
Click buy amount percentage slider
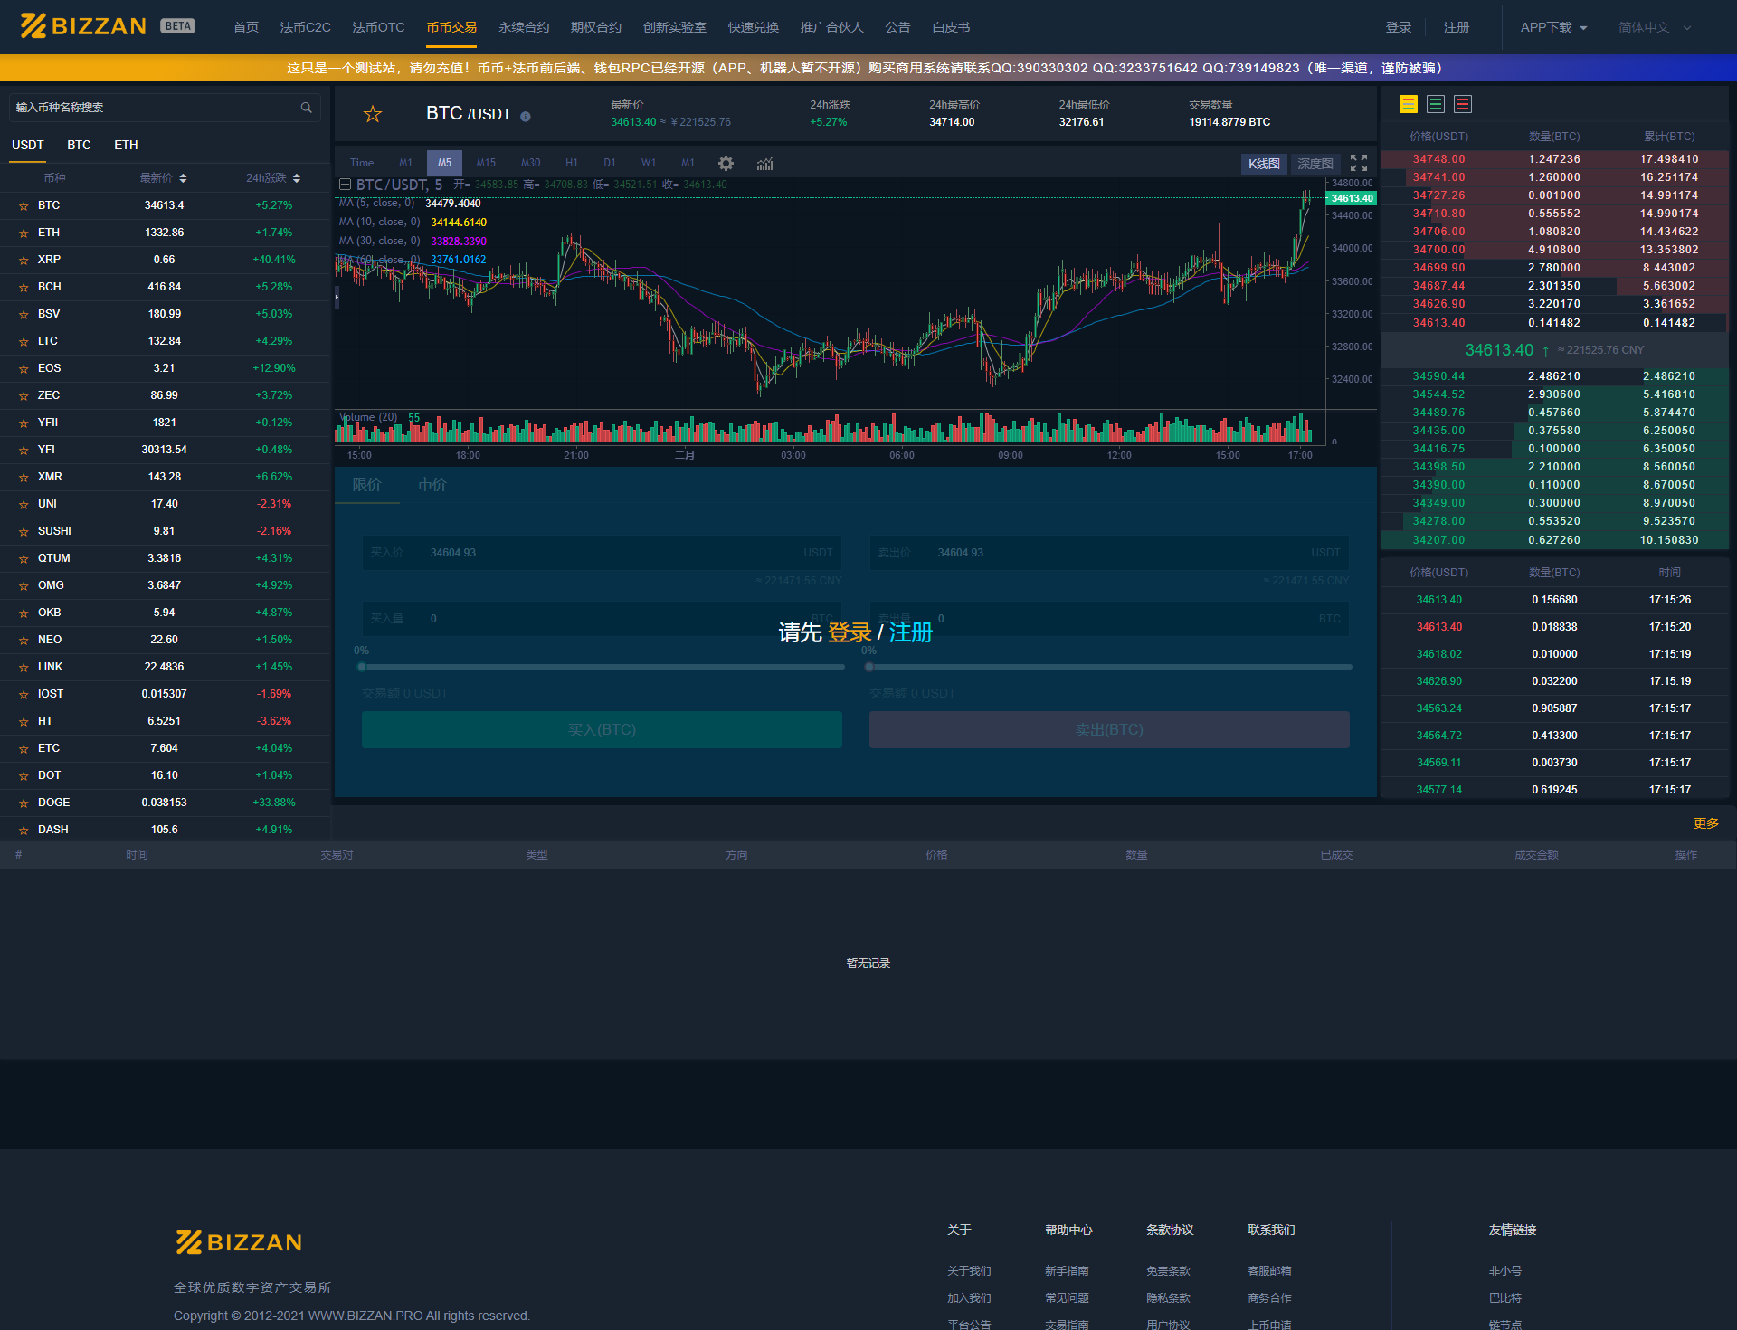point(603,667)
